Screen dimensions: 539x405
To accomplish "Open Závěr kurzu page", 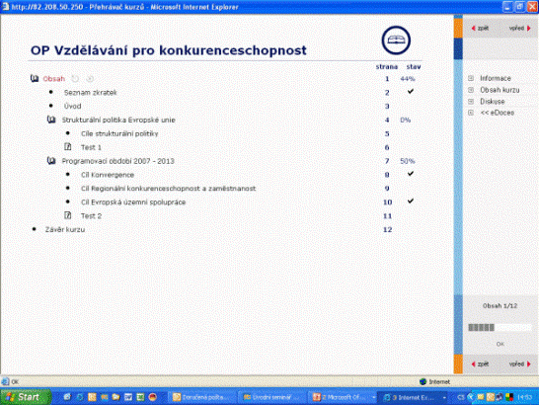I will click(x=65, y=229).
